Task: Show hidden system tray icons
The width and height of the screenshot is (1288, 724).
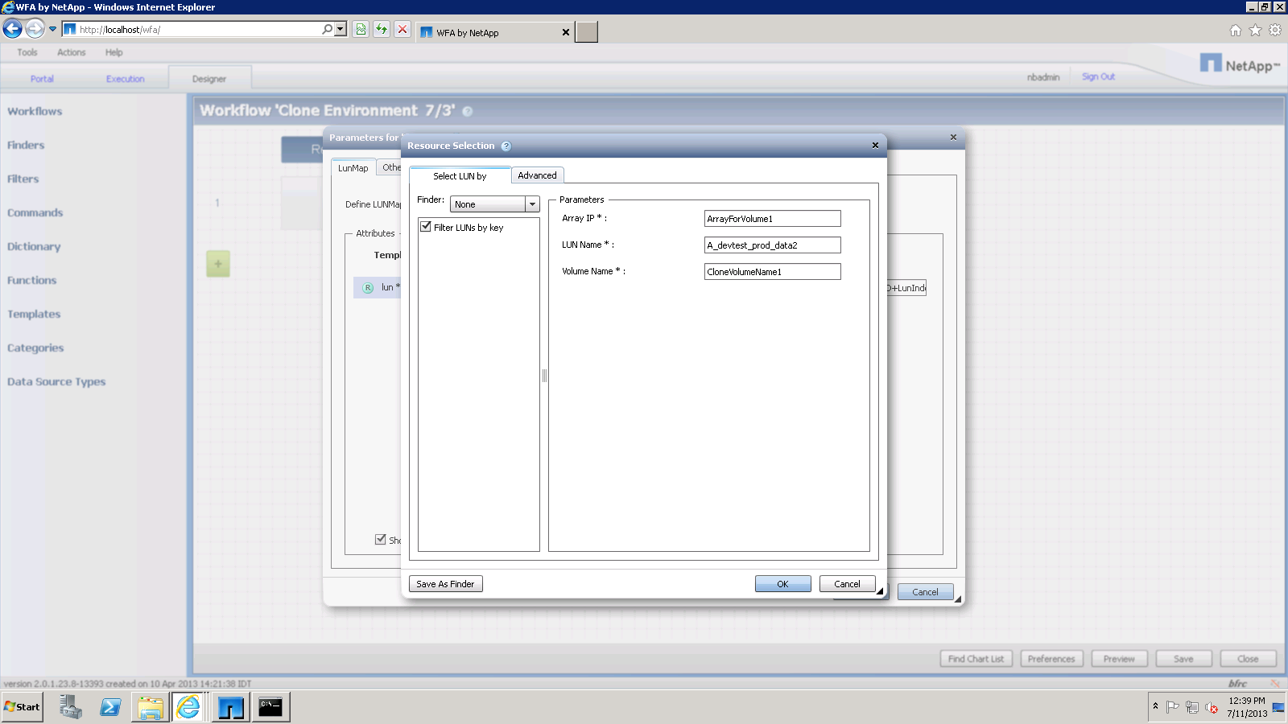Action: [1155, 706]
